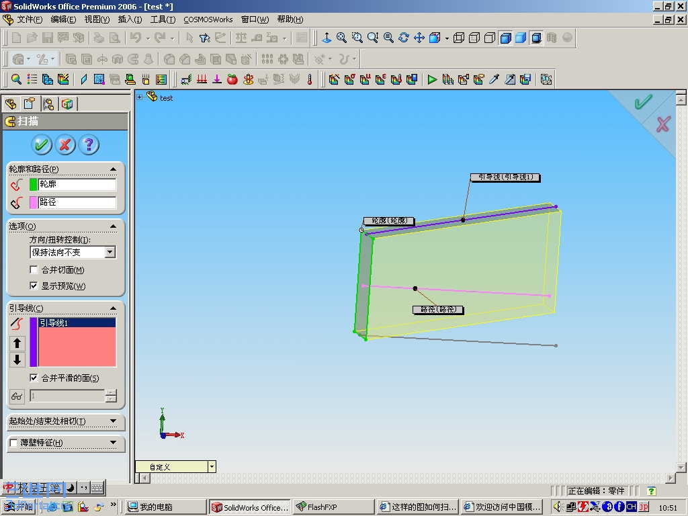Click Pan view icon
The width and height of the screenshot is (688, 516).
coord(419,38)
